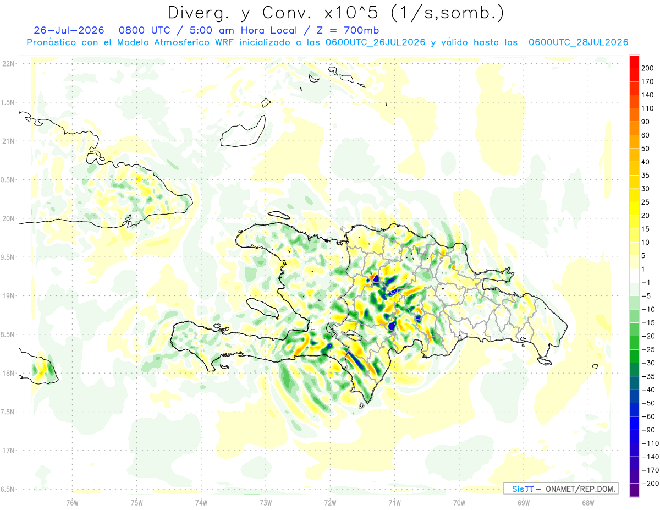This screenshot has width=660, height=510.
Task: Click the '75W' longitude label
Action: pyautogui.click(x=136, y=502)
